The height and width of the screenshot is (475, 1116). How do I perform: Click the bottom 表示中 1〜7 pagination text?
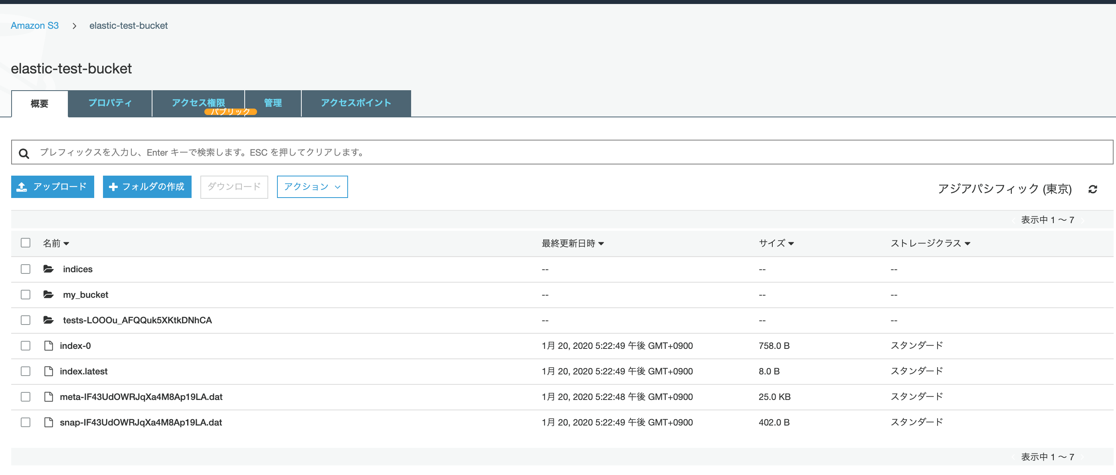coord(1047,457)
